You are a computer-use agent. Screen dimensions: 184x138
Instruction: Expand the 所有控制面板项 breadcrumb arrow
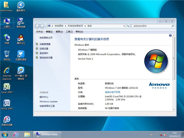(x=86, y=26)
